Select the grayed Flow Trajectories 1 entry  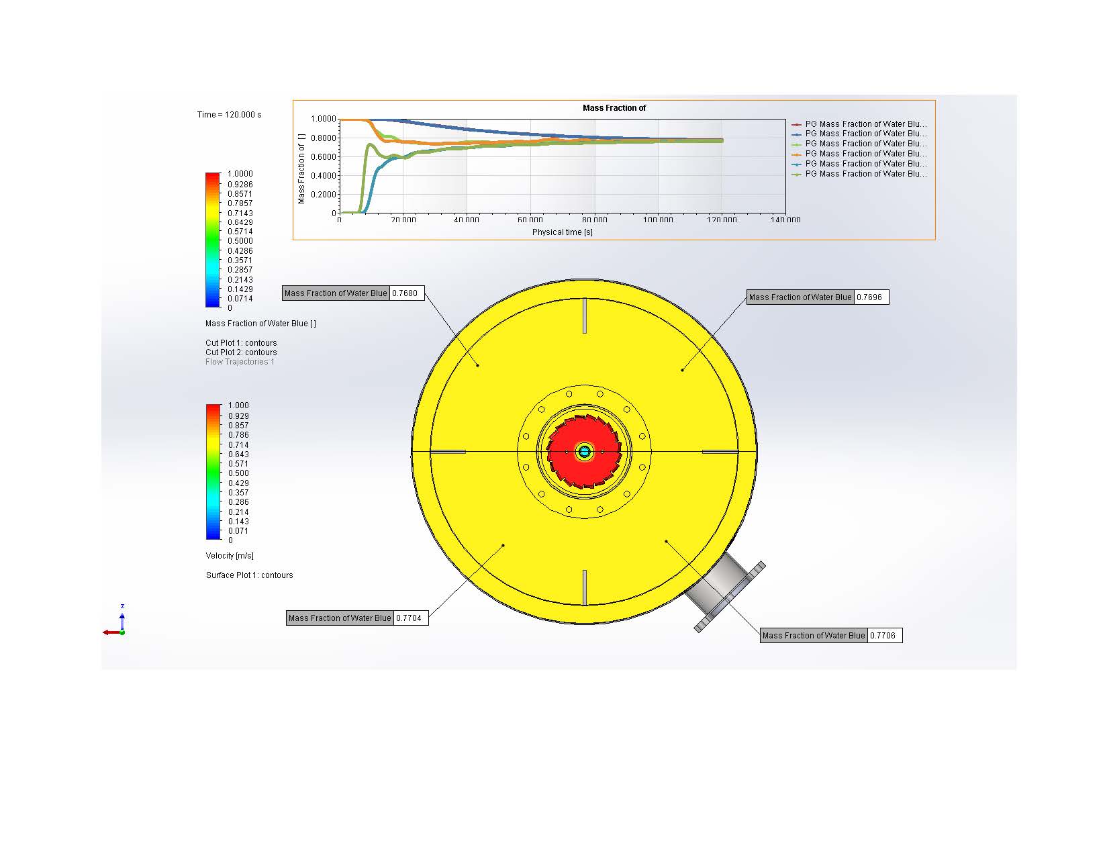coord(240,362)
